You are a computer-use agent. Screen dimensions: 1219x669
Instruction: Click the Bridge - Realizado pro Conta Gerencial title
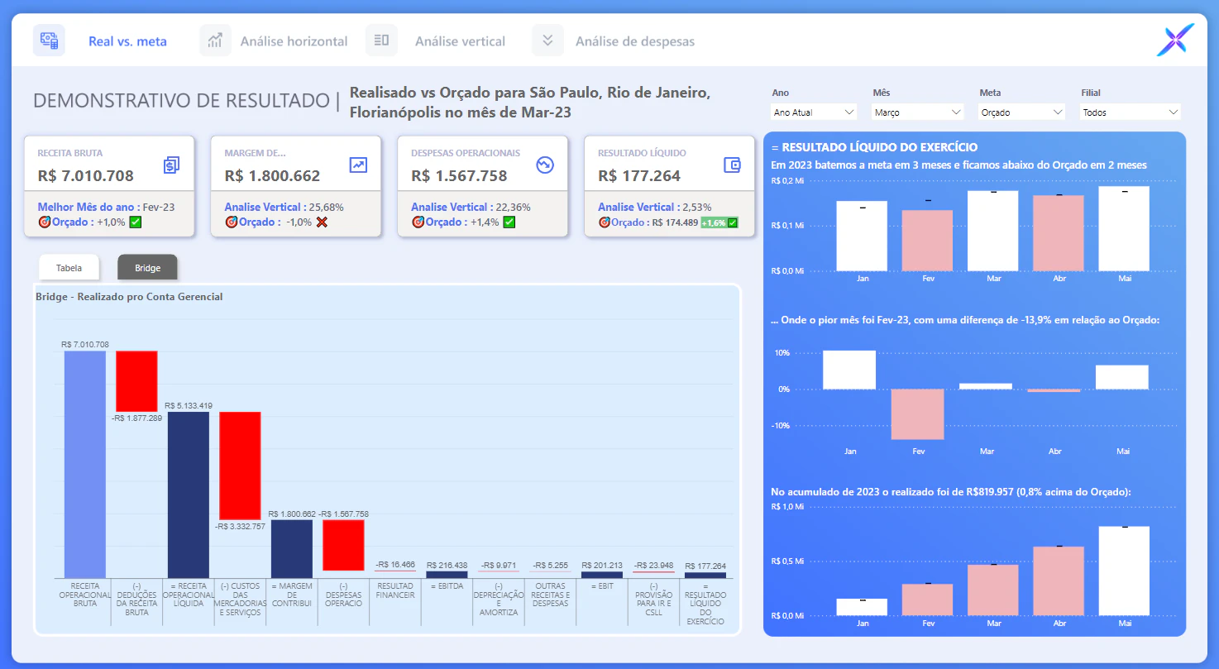click(129, 296)
